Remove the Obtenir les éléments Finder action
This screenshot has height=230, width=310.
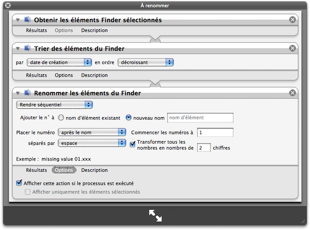pos(292,20)
